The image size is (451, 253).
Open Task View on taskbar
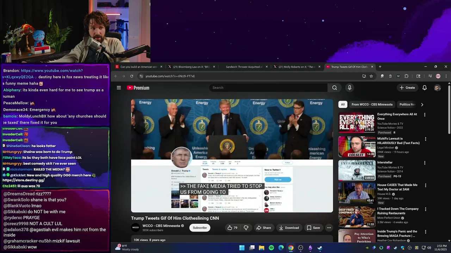click(x=252, y=248)
